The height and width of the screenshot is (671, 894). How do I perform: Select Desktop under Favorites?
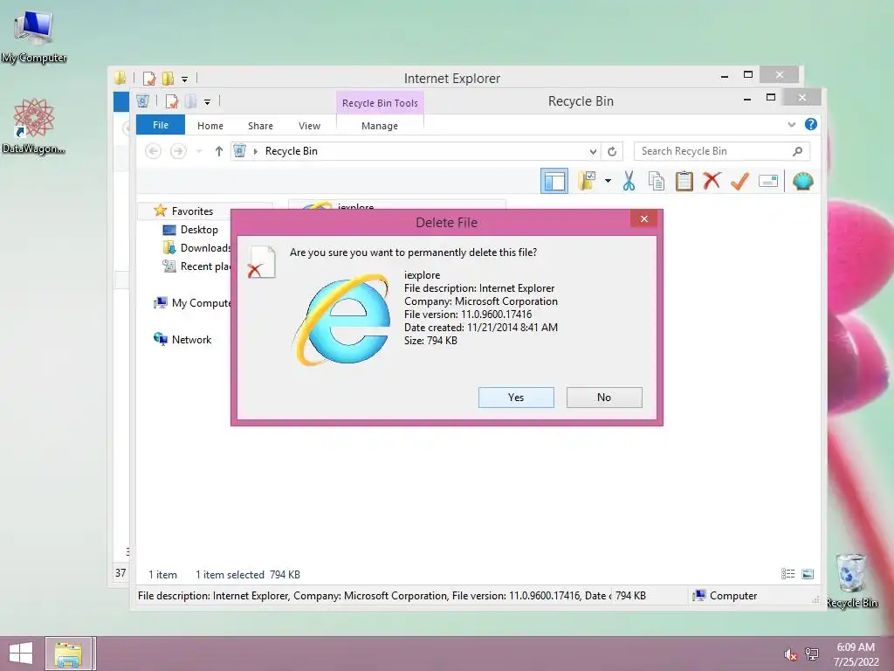coord(199,230)
